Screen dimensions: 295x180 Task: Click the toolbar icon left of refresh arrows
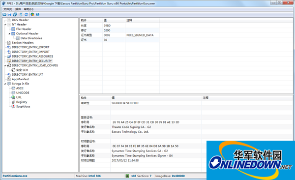(21, 14)
